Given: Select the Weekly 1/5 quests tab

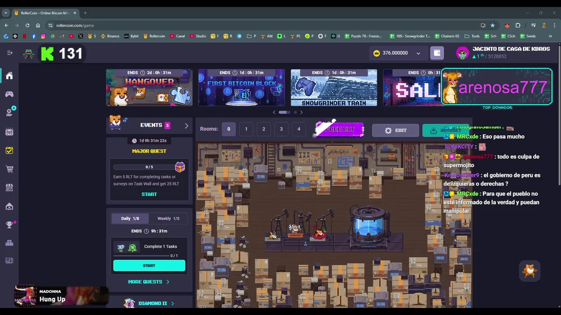Looking at the screenshot, I should 168,218.
